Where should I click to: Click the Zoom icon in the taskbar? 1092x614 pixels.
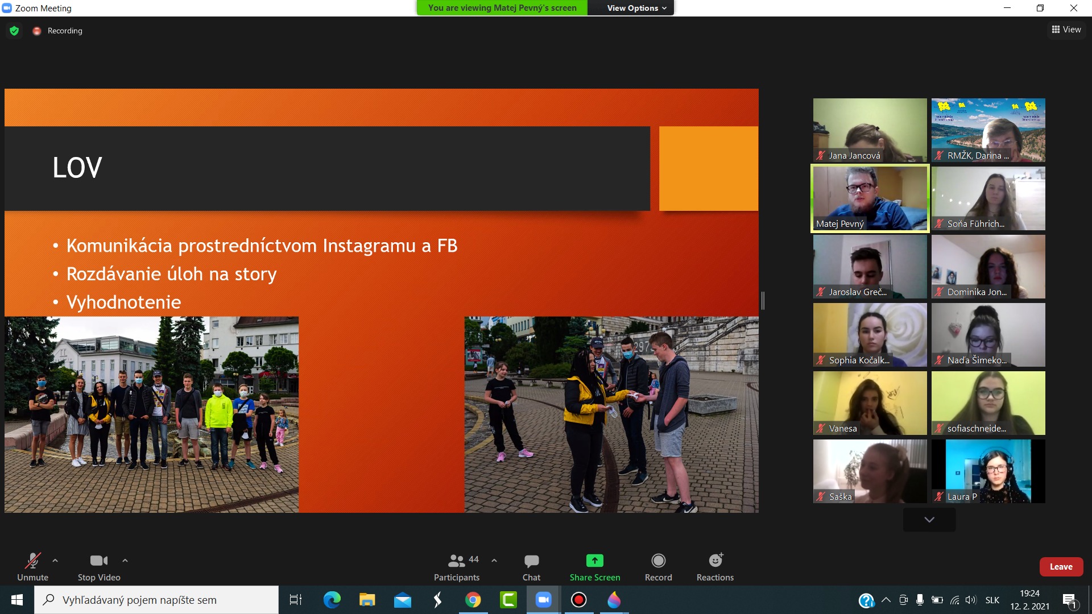click(x=544, y=600)
